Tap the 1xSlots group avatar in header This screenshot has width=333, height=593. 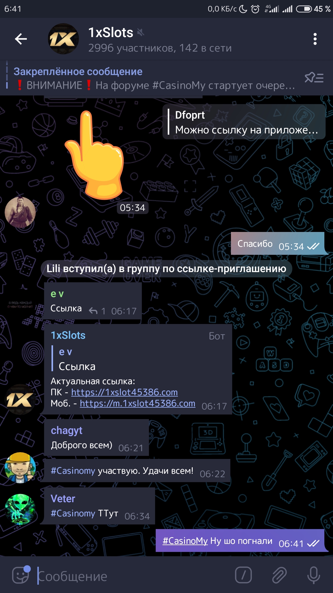63,39
